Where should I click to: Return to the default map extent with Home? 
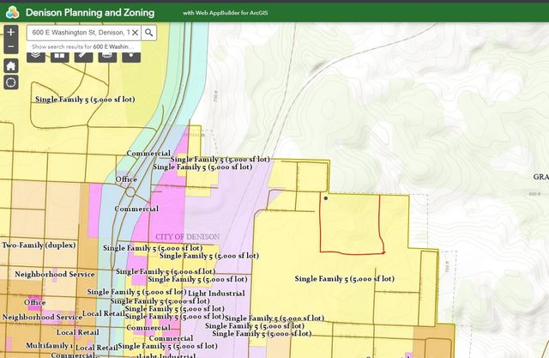click(x=10, y=65)
